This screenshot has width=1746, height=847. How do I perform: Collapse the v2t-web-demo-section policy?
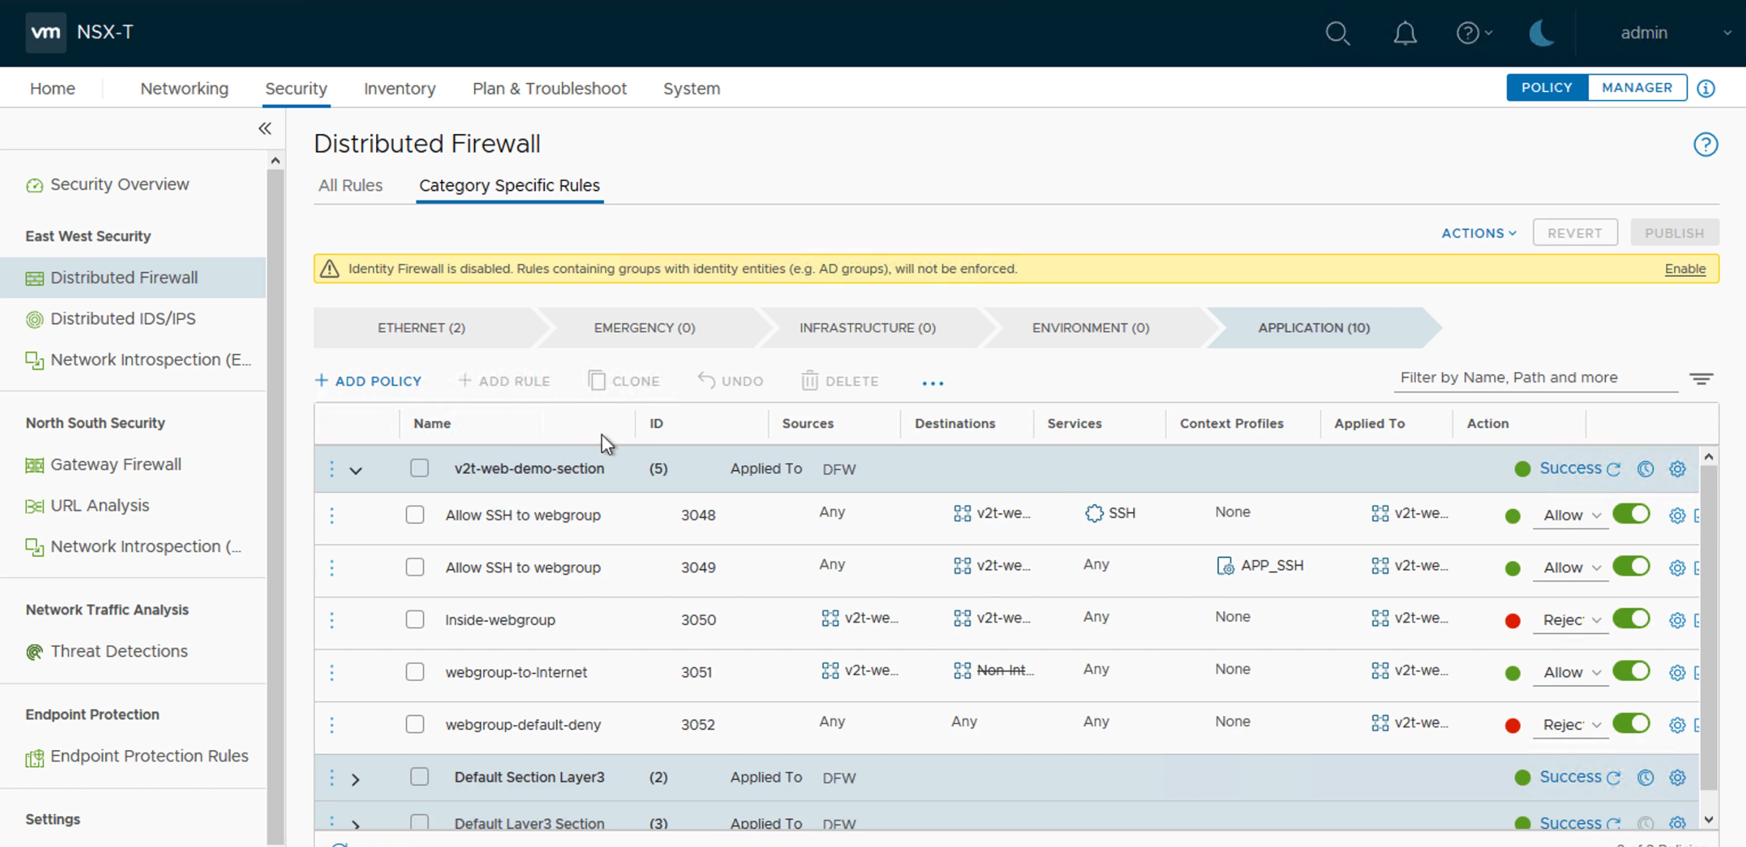click(356, 470)
